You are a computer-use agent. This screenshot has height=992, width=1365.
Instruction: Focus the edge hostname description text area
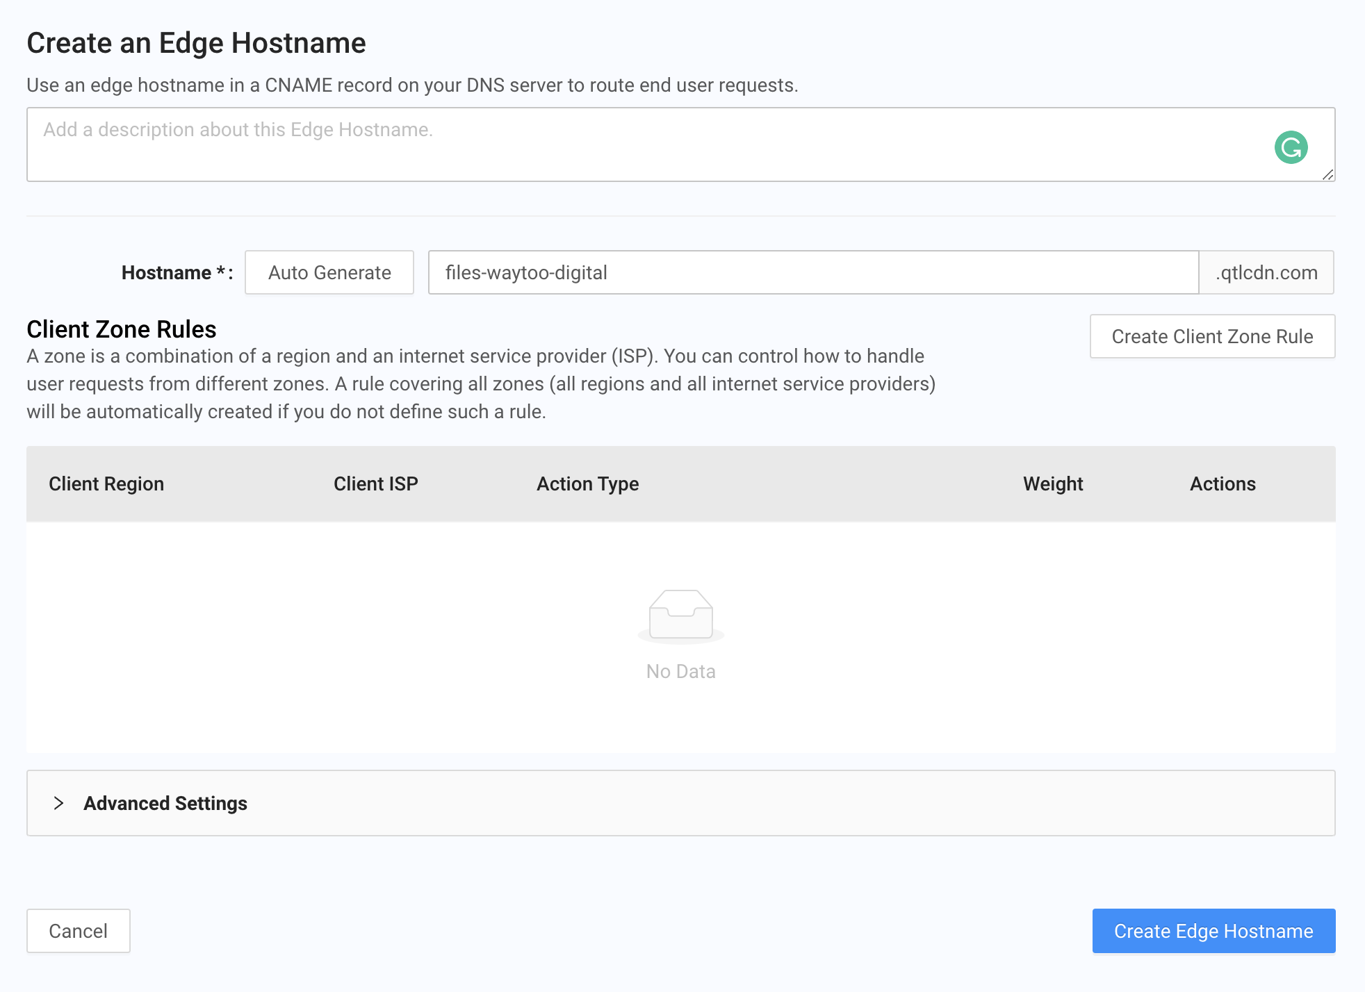(x=680, y=144)
